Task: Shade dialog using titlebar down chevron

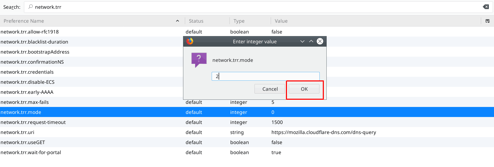Action: (x=302, y=41)
